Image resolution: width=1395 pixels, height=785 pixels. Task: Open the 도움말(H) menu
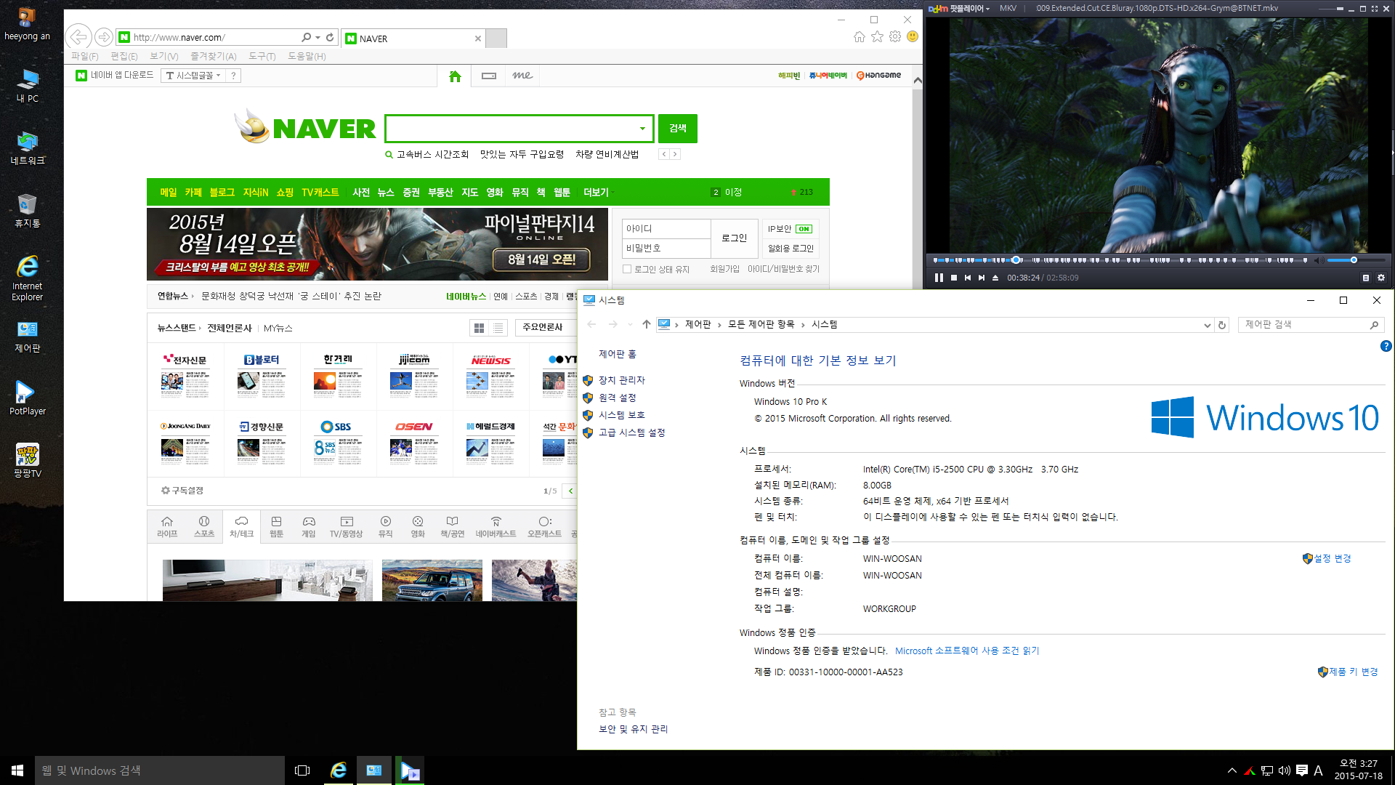pyautogui.click(x=307, y=56)
